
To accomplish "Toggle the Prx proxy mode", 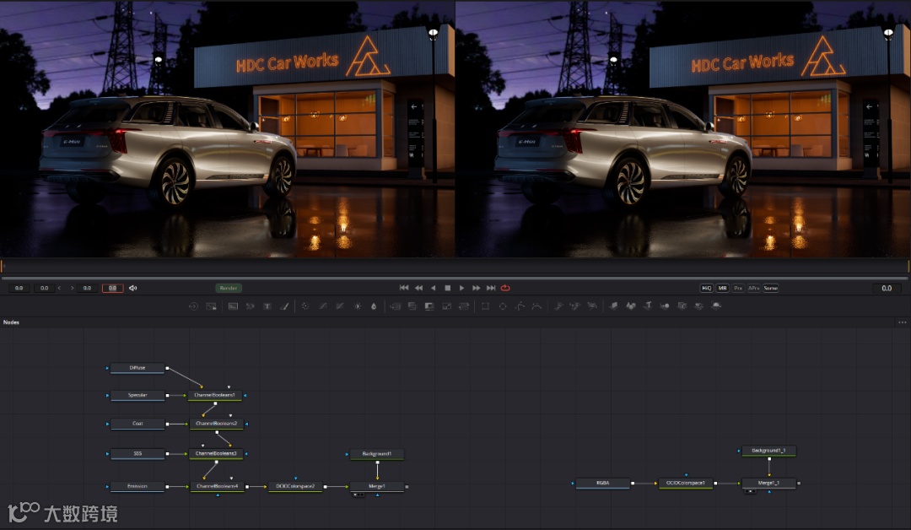I will pyautogui.click(x=738, y=289).
